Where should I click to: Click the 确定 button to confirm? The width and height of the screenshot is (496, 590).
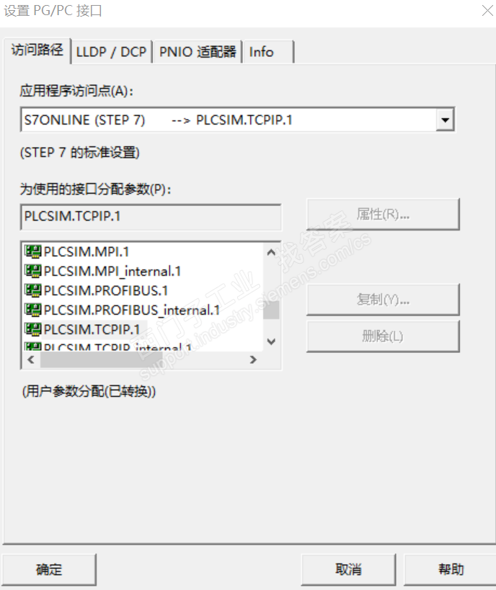[x=49, y=570]
